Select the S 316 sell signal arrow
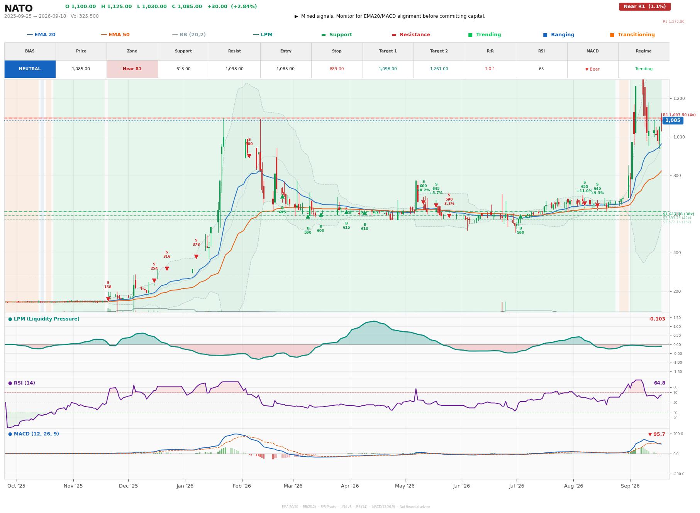This screenshot has height=513, width=700. coord(167,269)
